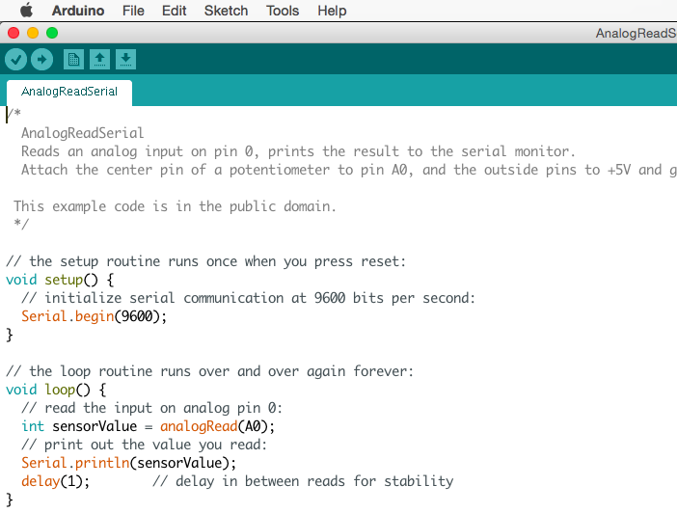Minimize the window with the yellow button

[33, 33]
